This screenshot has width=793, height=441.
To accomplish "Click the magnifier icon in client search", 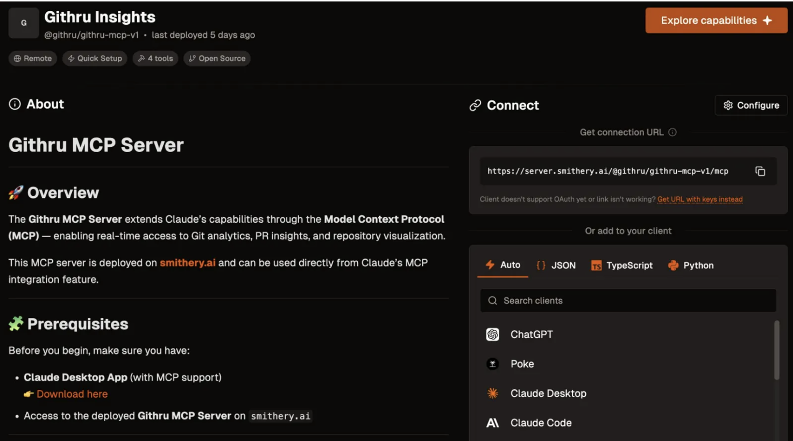I will tap(492, 301).
